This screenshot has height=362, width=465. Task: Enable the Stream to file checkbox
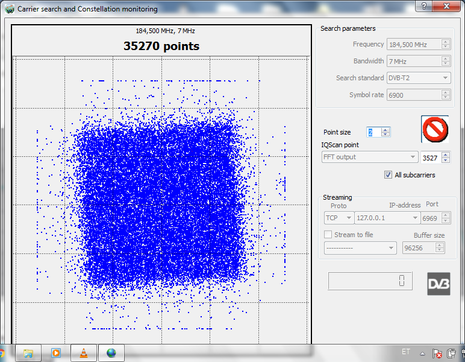tap(328, 235)
